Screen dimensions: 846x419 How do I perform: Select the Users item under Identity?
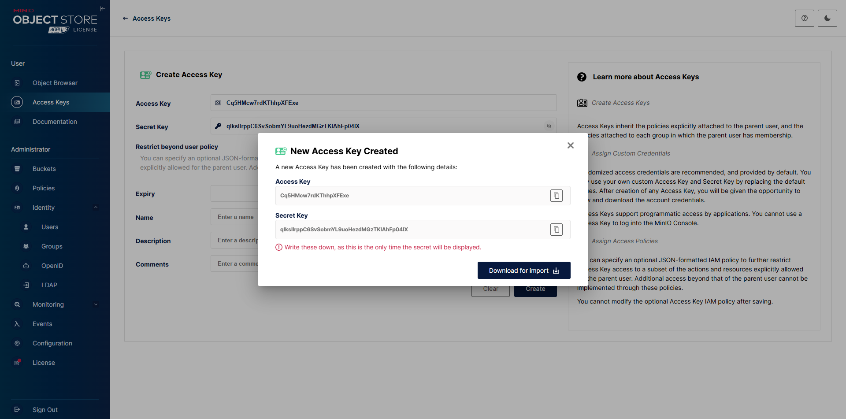[x=49, y=227]
